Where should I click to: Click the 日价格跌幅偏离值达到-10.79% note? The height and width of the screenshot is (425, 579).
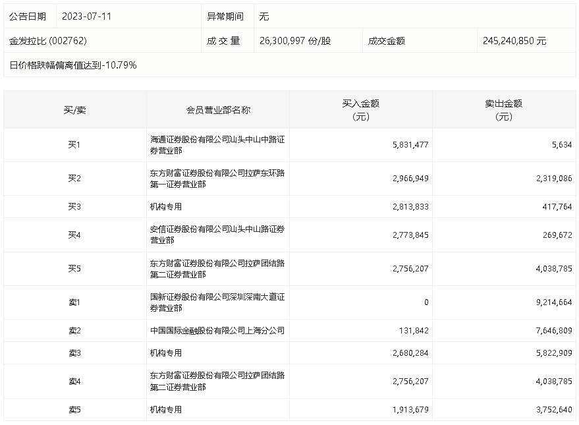(73, 65)
